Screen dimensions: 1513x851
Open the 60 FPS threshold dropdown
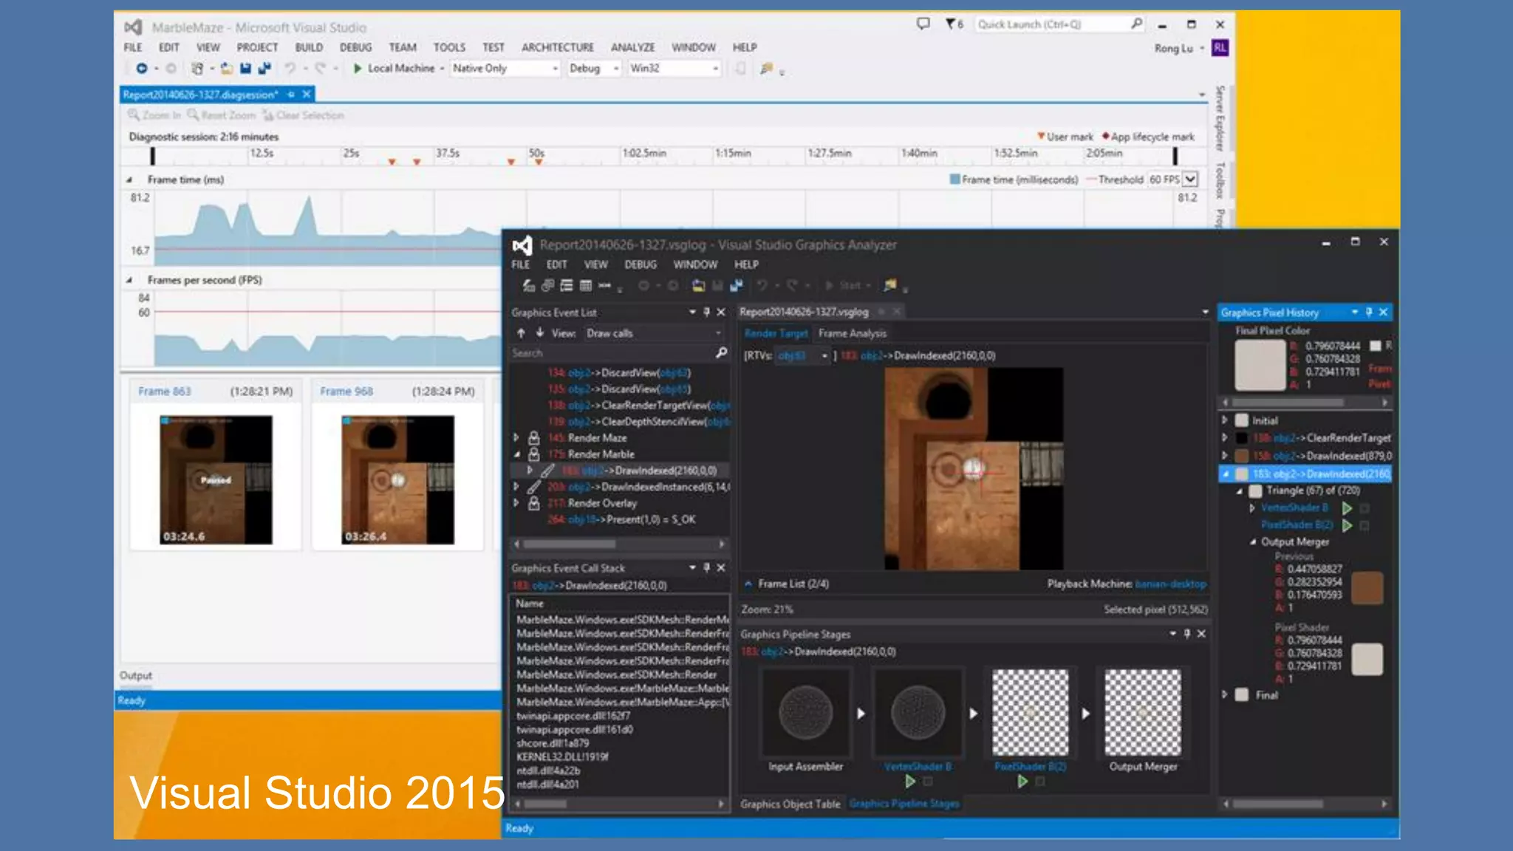point(1189,180)
